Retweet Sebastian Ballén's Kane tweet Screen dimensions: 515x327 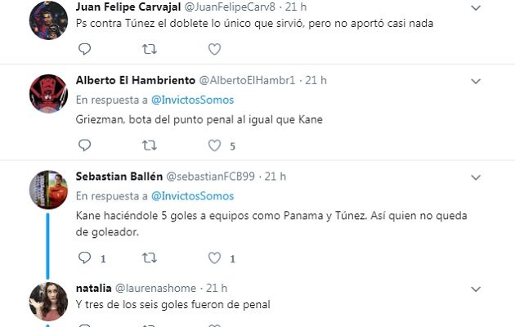tap(150, 258)
